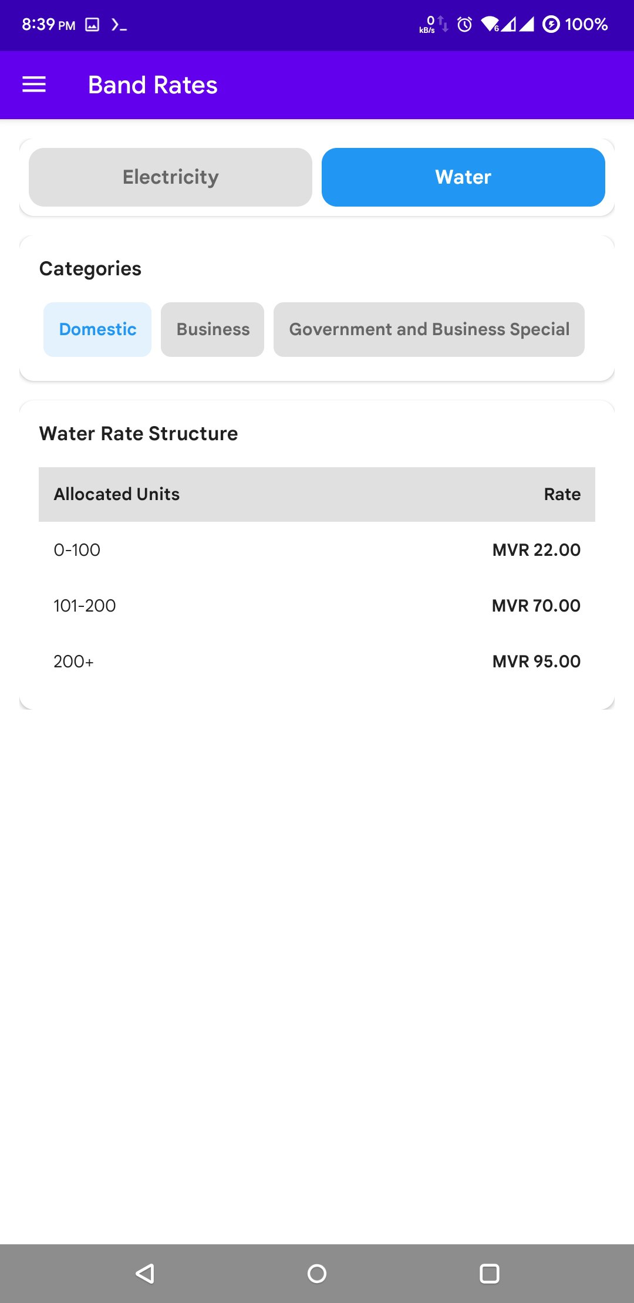
Task: Tap the Band Rates title
Action: (x=153, y=85)
